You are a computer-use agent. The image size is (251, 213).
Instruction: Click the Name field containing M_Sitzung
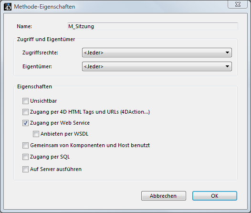(153, 26)
